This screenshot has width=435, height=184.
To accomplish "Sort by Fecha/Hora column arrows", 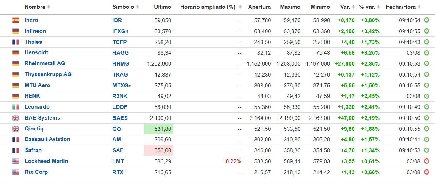I will [419, 7].
